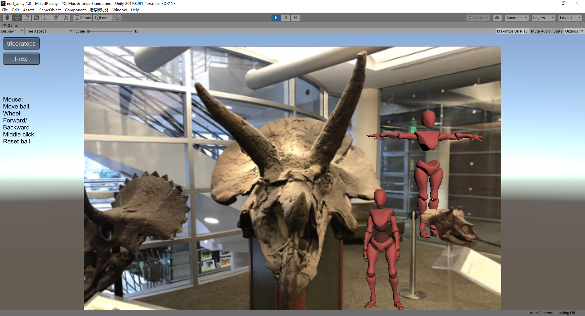This screenshot has width=585, height=316.
Task: Open the Window menu
Action: (x=119, y=10)
